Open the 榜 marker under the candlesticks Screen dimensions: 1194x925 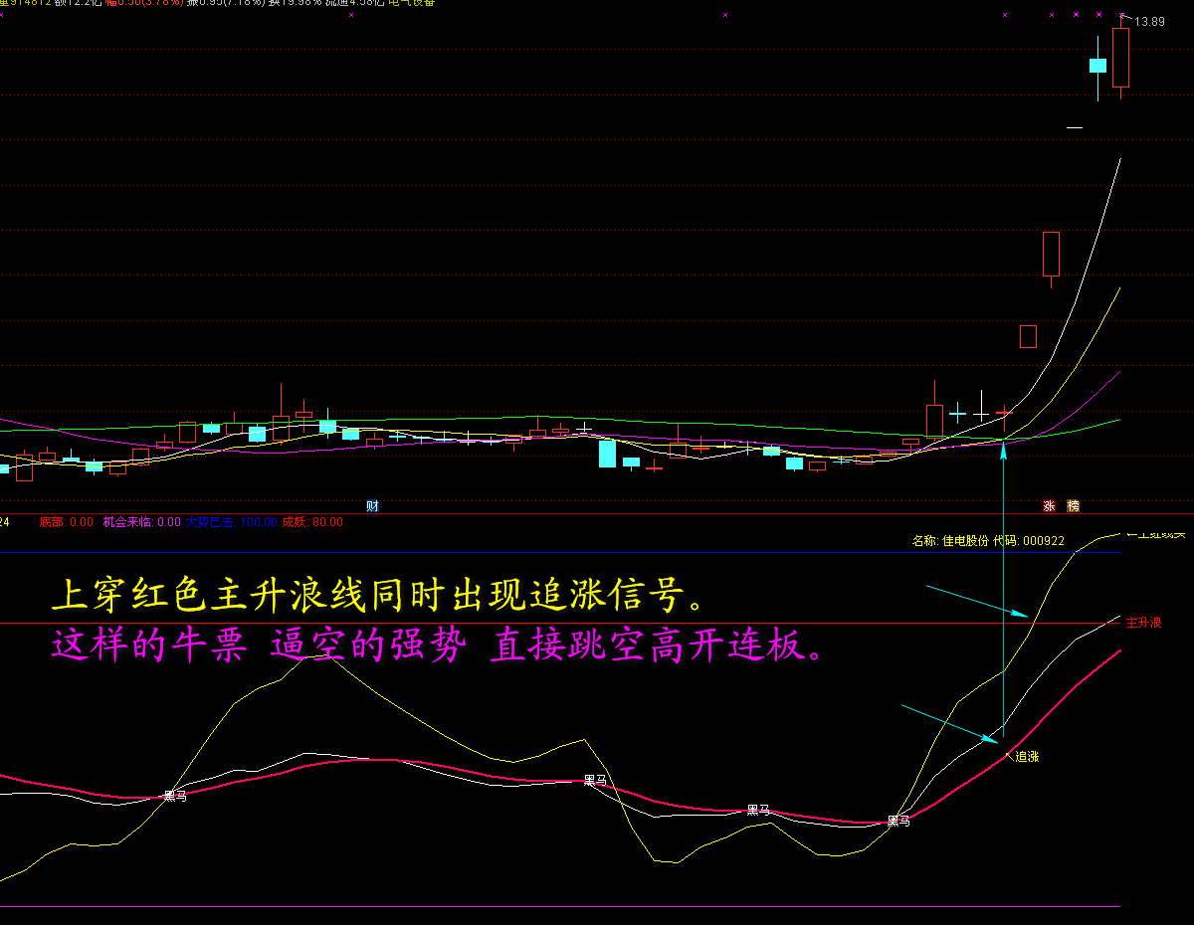tap(1073, 505)
